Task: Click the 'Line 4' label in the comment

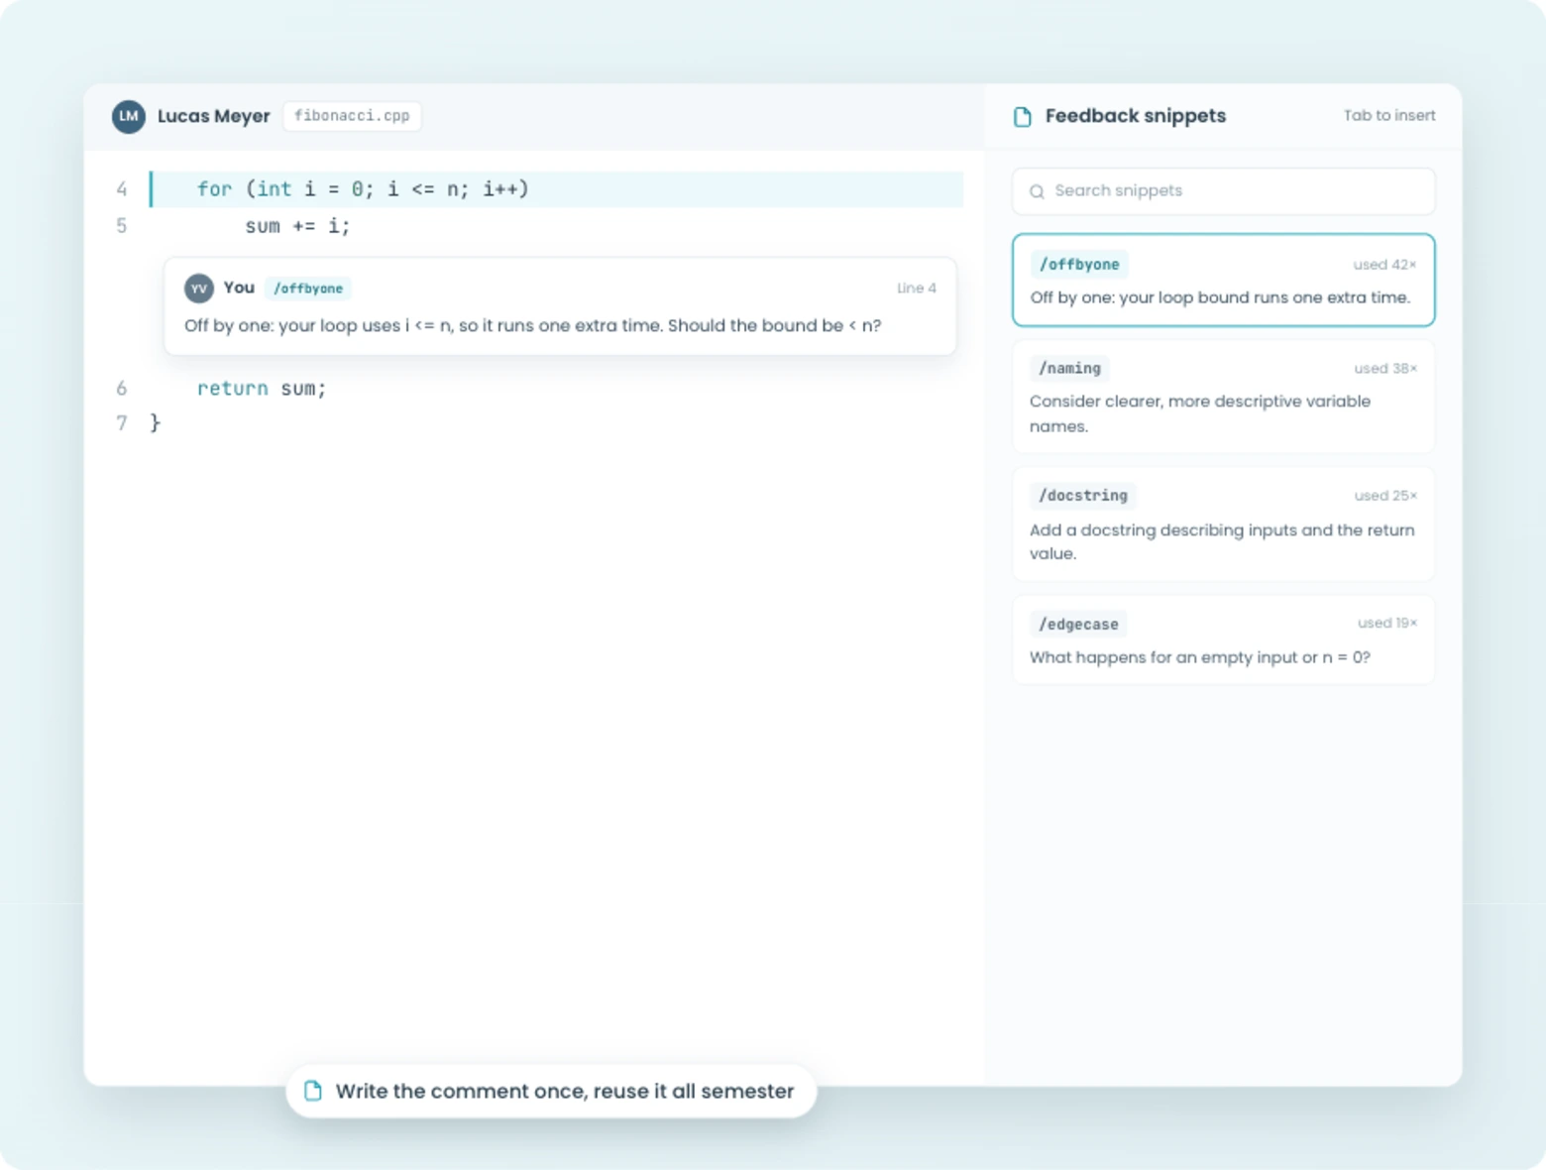Action: [x=917, y=289]
